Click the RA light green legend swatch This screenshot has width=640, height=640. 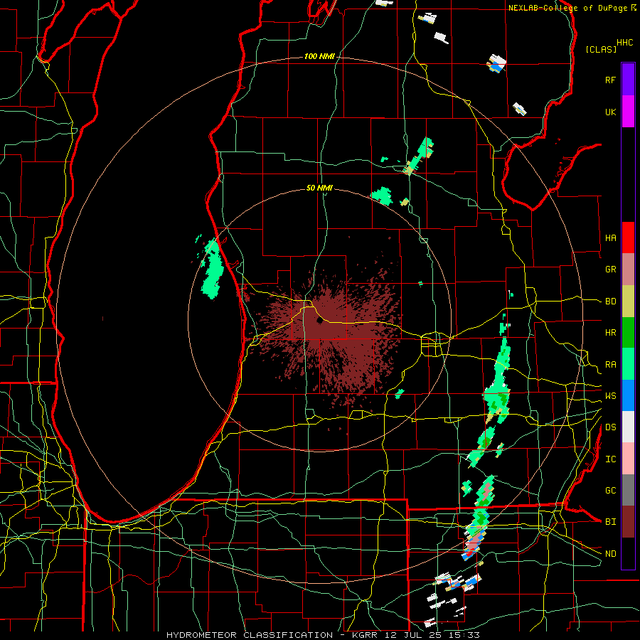[x=628, y=364]
